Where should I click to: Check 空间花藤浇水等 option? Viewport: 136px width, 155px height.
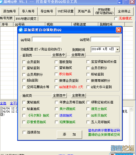click(24, 87)
